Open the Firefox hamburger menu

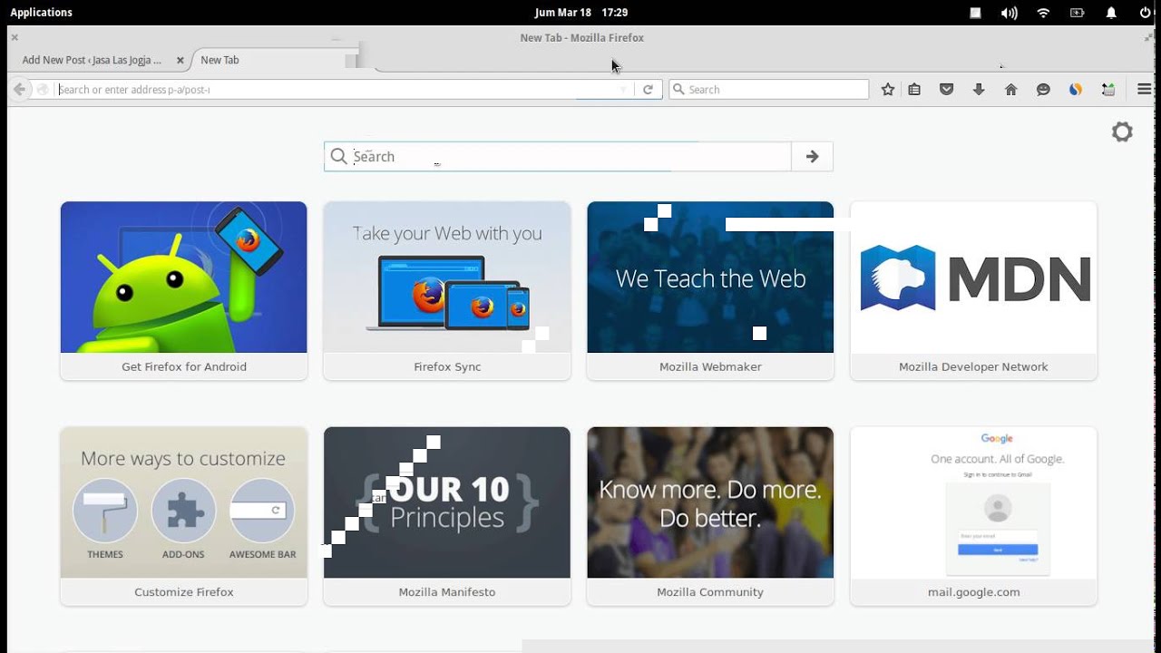[x=1144, y=90]
